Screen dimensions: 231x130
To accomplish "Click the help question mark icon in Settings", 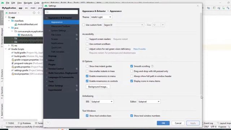I will [x=48, y=123].
